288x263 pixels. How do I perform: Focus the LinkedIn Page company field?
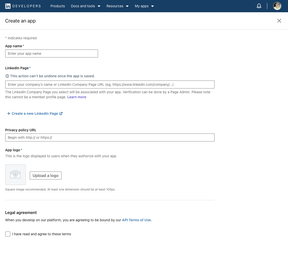[110, 84]
